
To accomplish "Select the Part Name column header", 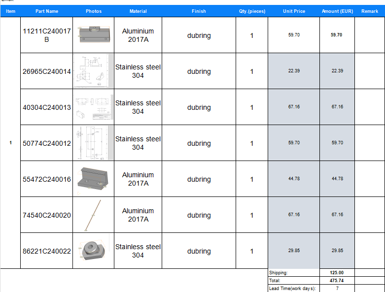I will 47,11.
